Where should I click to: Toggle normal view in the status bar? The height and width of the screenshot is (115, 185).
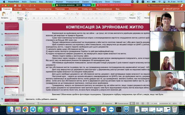pos(132,103)
